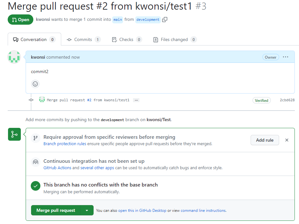The width and height of the screenshot is (299, 224).
Task: Click the green merge icon box
Action: [x=14, y=134]
